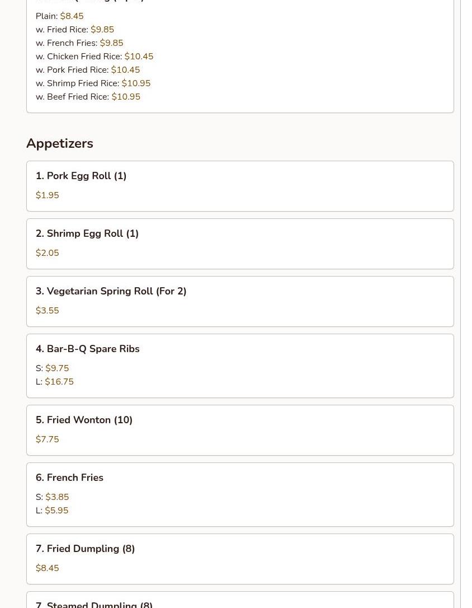Select the Pork Egg Roll item card
Viewport: 472px width, 608px height.
(x=240, y=186)
